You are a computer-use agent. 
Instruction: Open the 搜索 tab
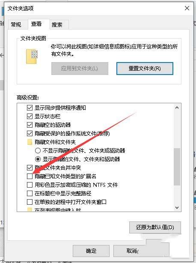[57, 25]
